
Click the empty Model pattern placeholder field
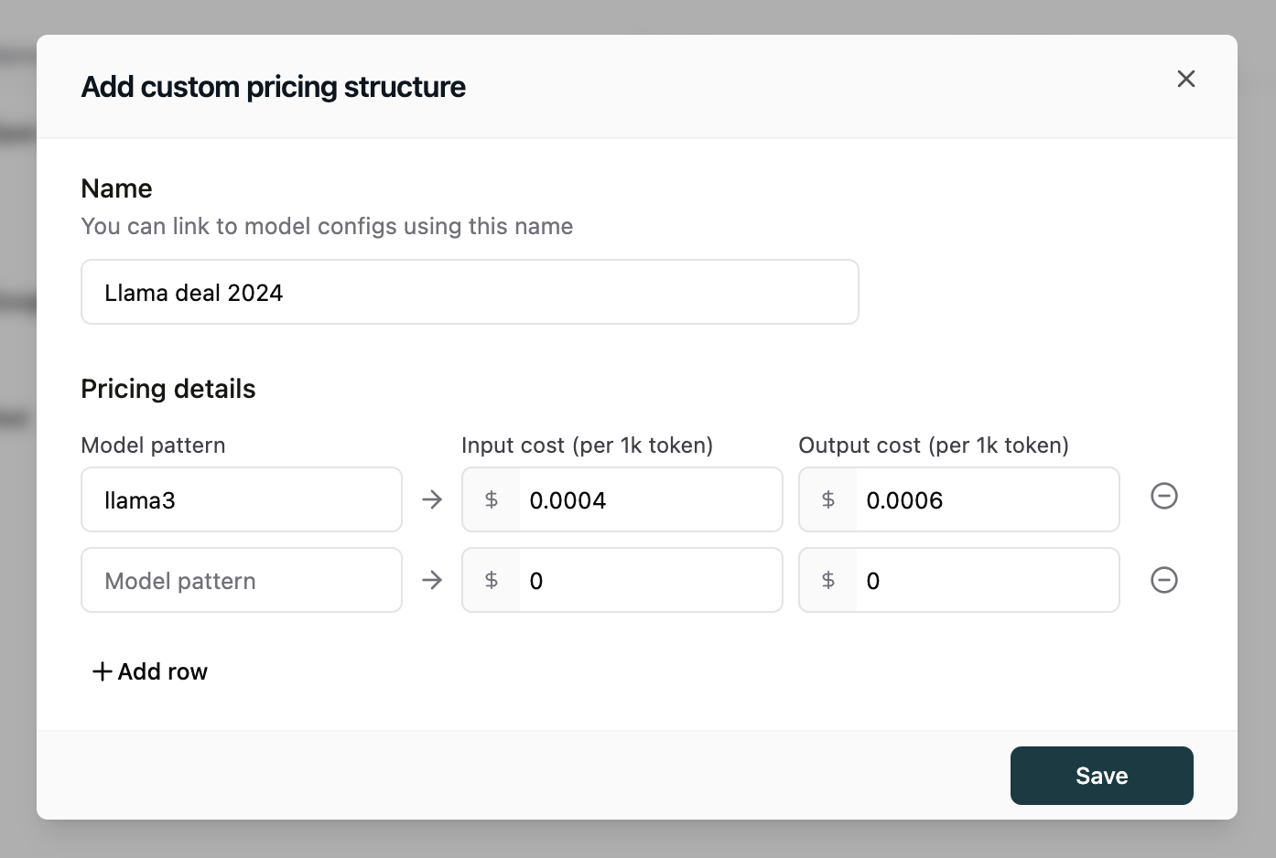click(241, 580)
